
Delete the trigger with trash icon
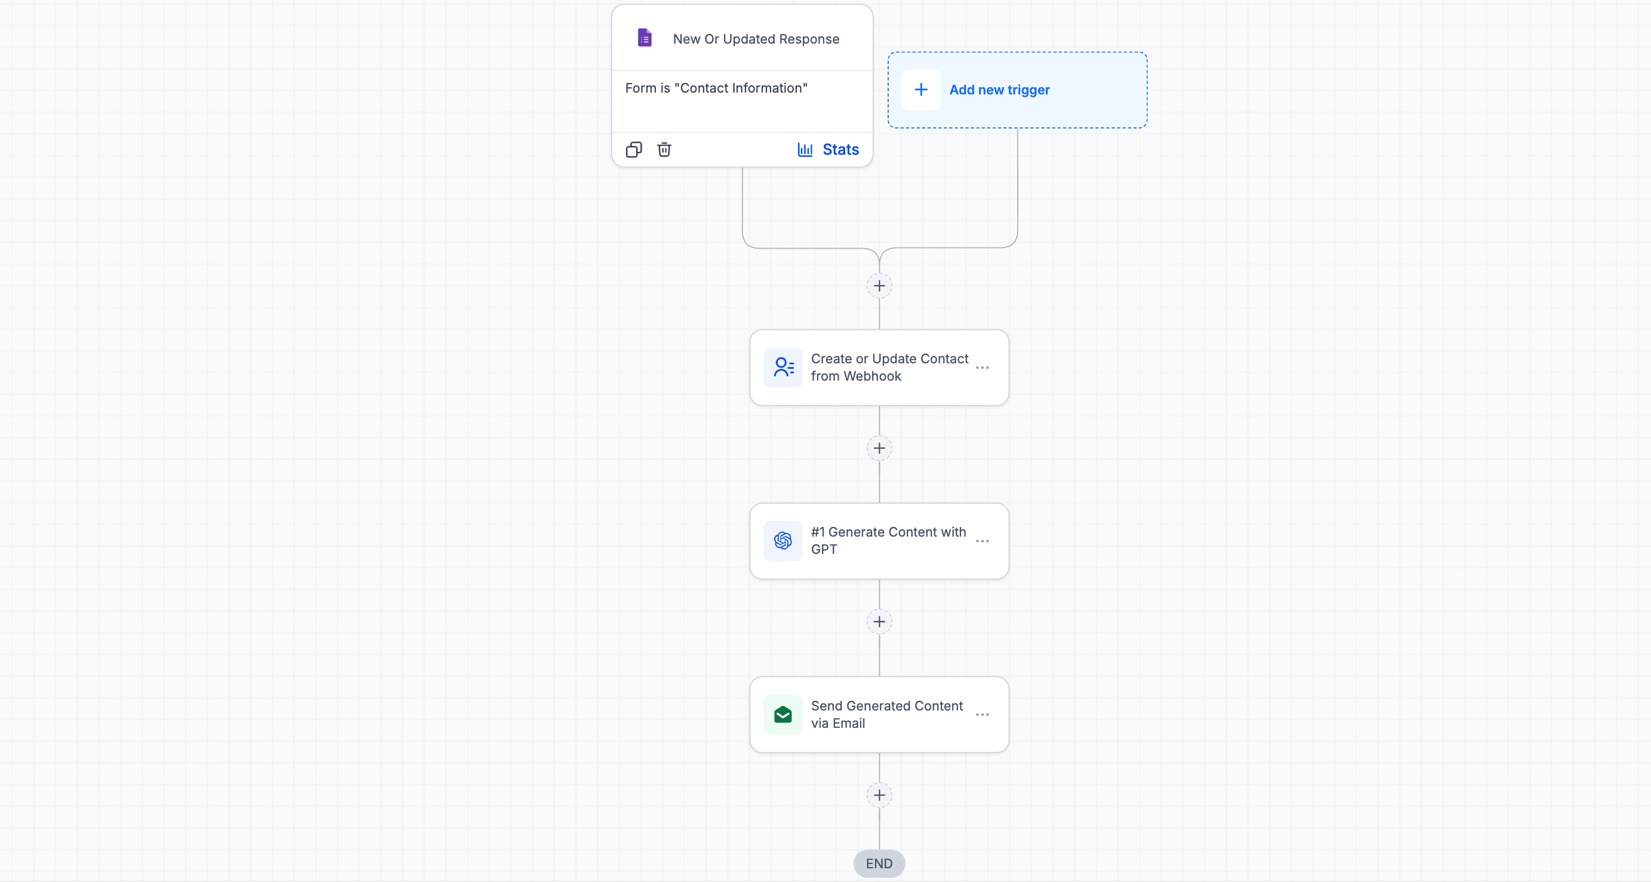click(x=664, y=149)
